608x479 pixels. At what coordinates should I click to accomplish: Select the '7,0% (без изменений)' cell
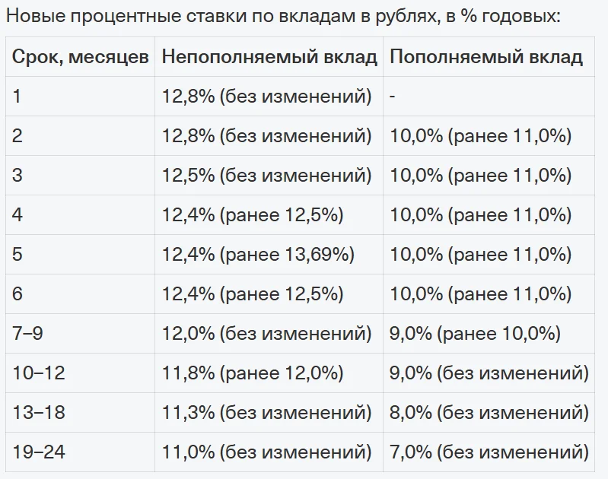tap(489, 452)
